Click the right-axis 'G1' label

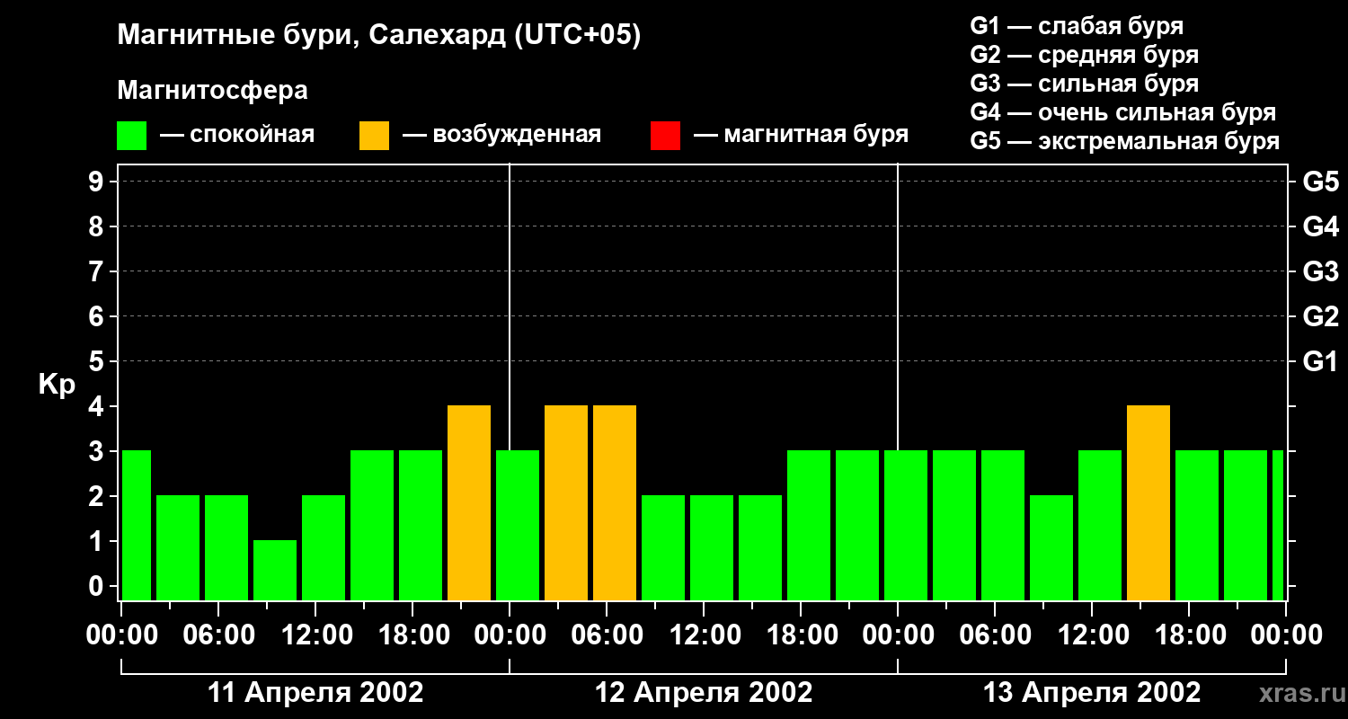pos(1320,362)
